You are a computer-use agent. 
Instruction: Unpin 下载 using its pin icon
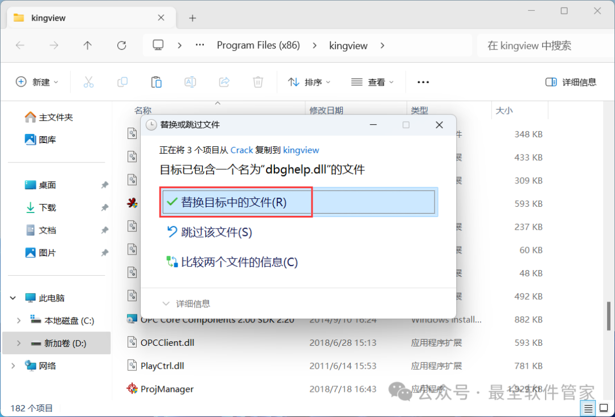[104, 207]
